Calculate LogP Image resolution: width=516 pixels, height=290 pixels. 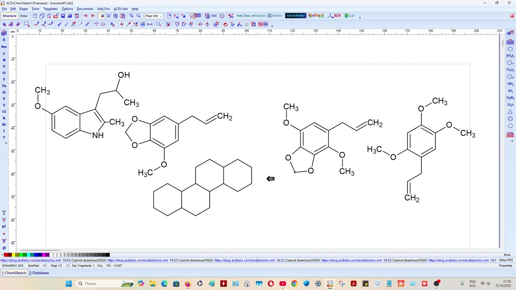click(x=350, y=16)
